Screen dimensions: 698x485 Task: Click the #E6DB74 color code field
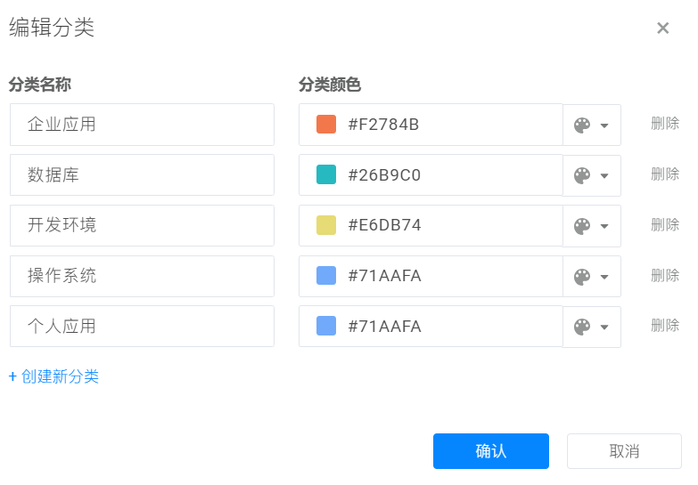tap(446, 225)
